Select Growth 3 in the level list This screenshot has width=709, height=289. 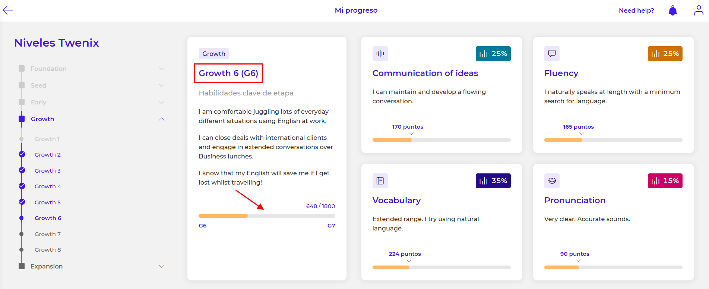pos(47,171)
